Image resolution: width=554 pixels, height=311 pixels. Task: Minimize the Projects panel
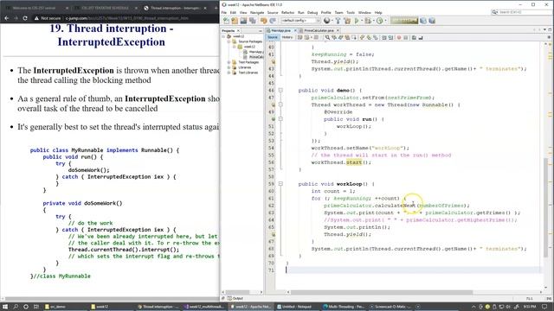[261, 31]
